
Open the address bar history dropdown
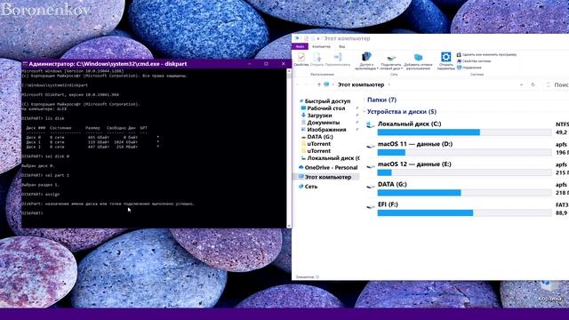point(522,84)
